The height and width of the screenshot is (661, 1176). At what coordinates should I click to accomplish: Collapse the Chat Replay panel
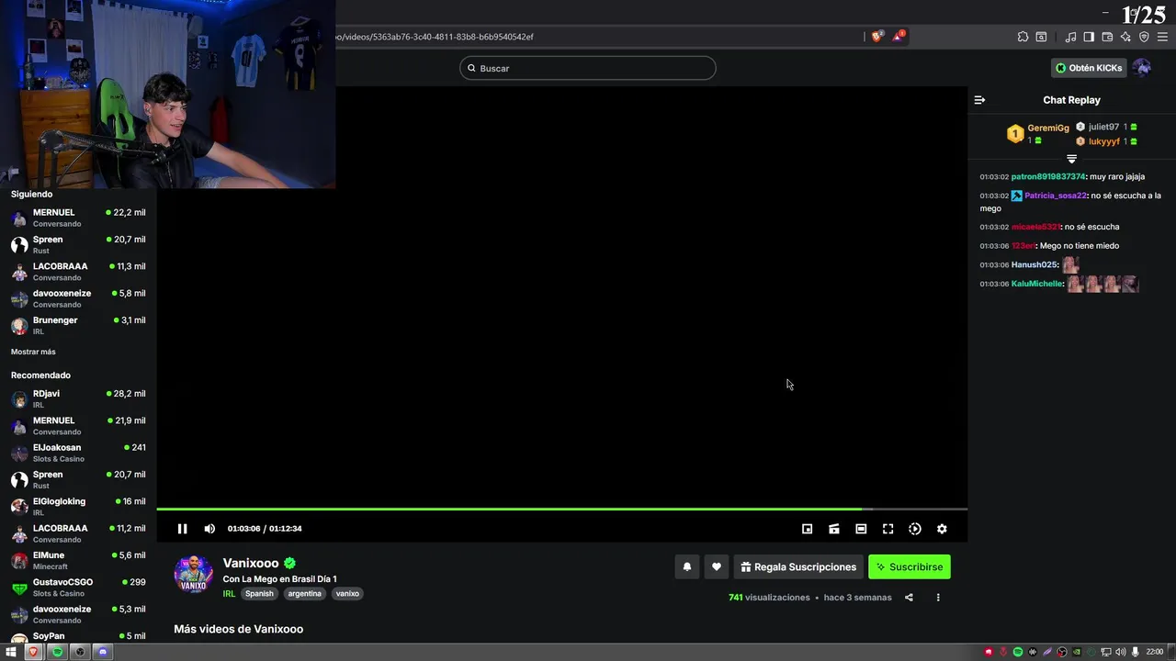tap(979, 100)
